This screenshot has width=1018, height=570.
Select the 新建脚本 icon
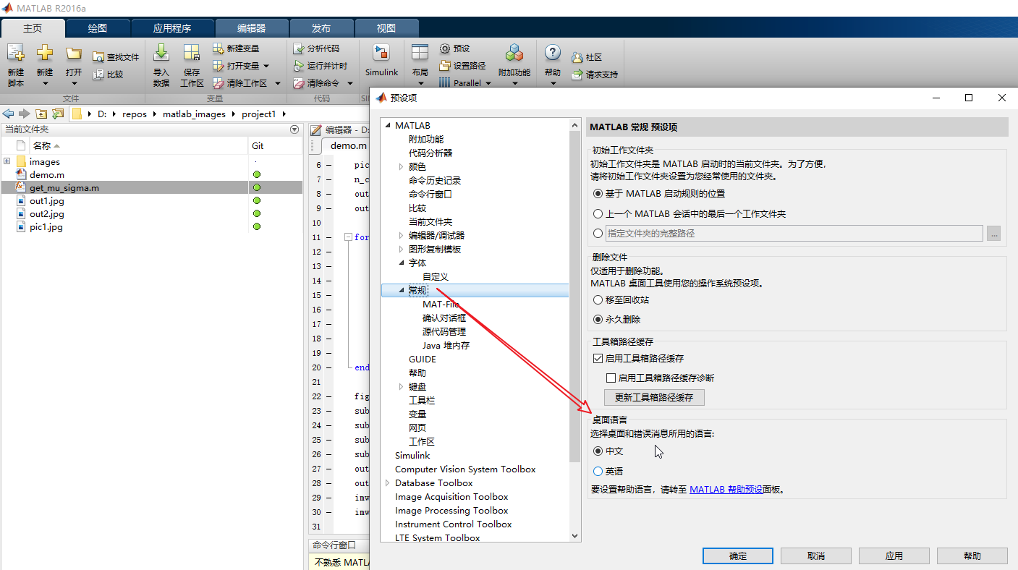pyautogui.click(x=15, y=61)
